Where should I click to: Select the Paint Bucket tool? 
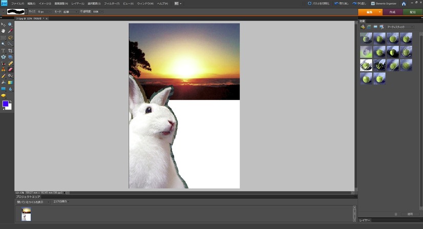pyautogui.click(x=3, y=82)
